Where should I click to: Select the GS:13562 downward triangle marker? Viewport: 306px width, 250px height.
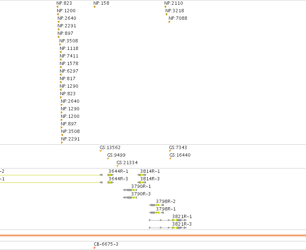click(101, 151)
